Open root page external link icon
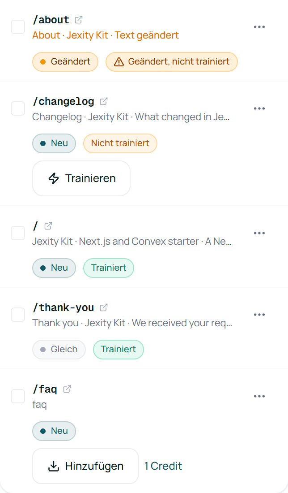Screen dimensions: 288x493 coord(48,226)
